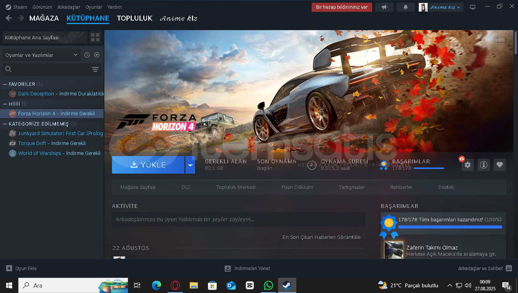Open WhatsApp from the taskbar
This screenshot has height=293, width=518.
coord(269,285)
